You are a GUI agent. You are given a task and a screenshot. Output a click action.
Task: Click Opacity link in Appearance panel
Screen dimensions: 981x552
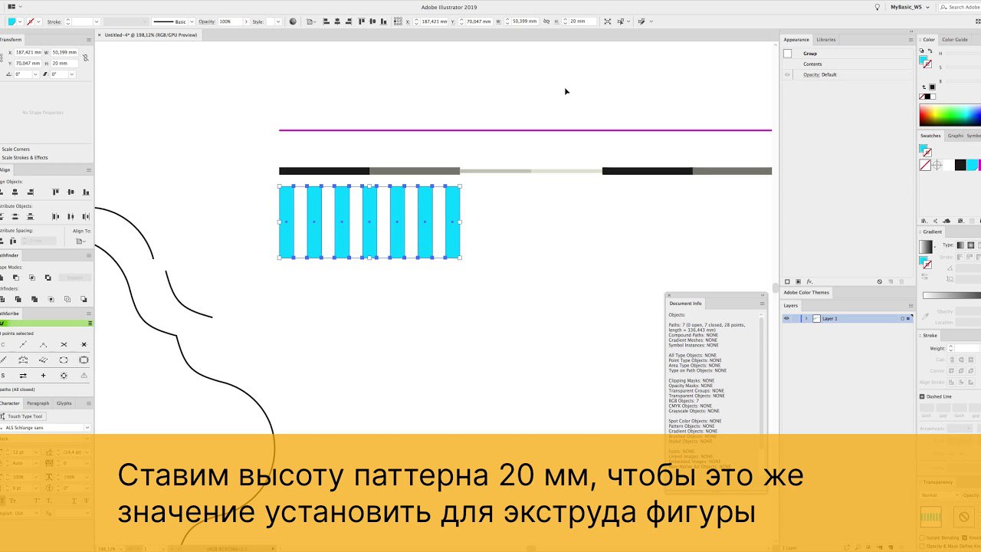(x=812, y=74)
